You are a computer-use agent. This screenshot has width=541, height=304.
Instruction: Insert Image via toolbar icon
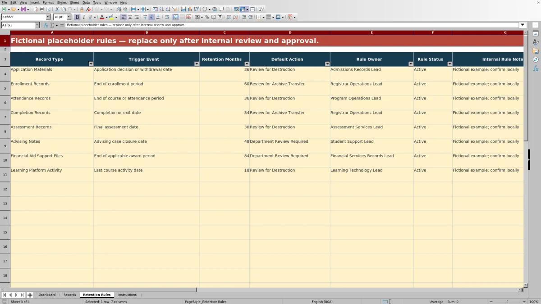point(183,9)
